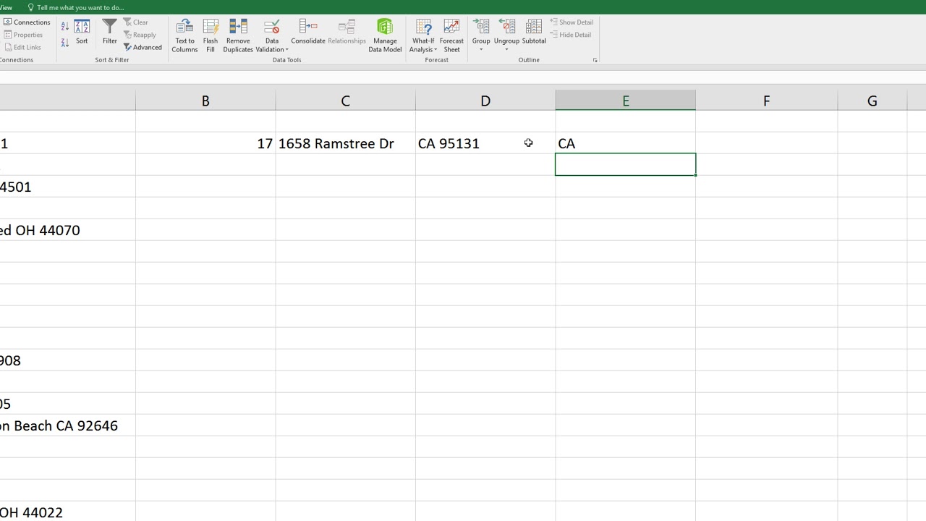Select the cell with value 17

point(205,143)
